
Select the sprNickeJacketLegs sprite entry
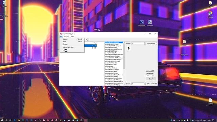[x=114, y=68]
